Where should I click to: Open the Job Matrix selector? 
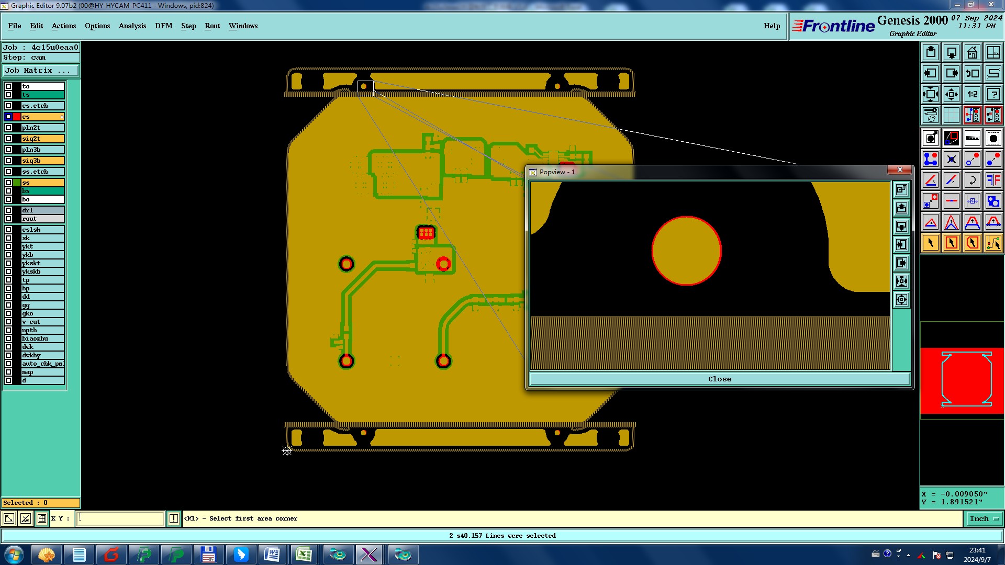tap(41, 70)
